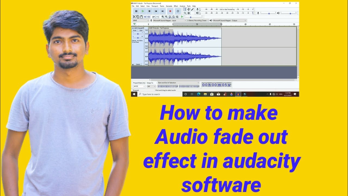Mute the NNP-Prelude track
The width and height of the screenshot is (348, 196).
coord(135,30)
